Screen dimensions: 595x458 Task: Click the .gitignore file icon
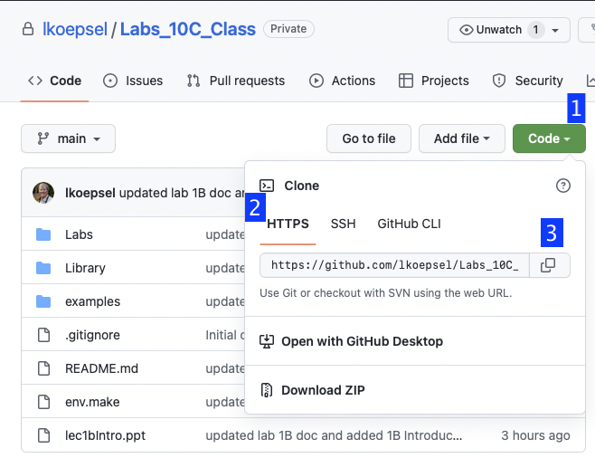point(43,335)
